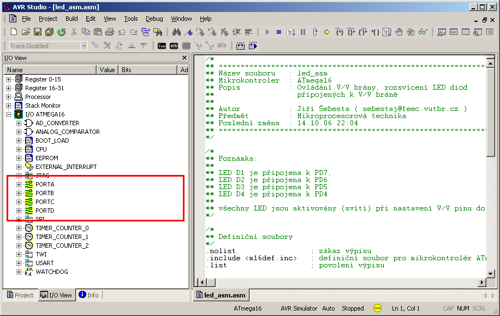Click the editor scroll right arrow
Screen dimensions: 500x316
click(x=482, y=283)
